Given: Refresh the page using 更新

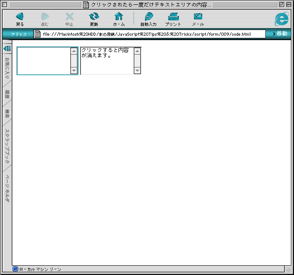Looking at the screenshot, I should [94, 19].
